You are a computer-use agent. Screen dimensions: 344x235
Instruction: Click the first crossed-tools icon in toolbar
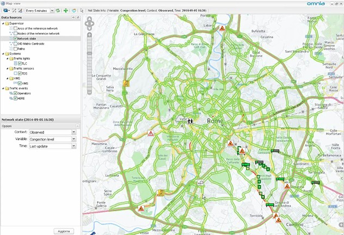[14, 10]
